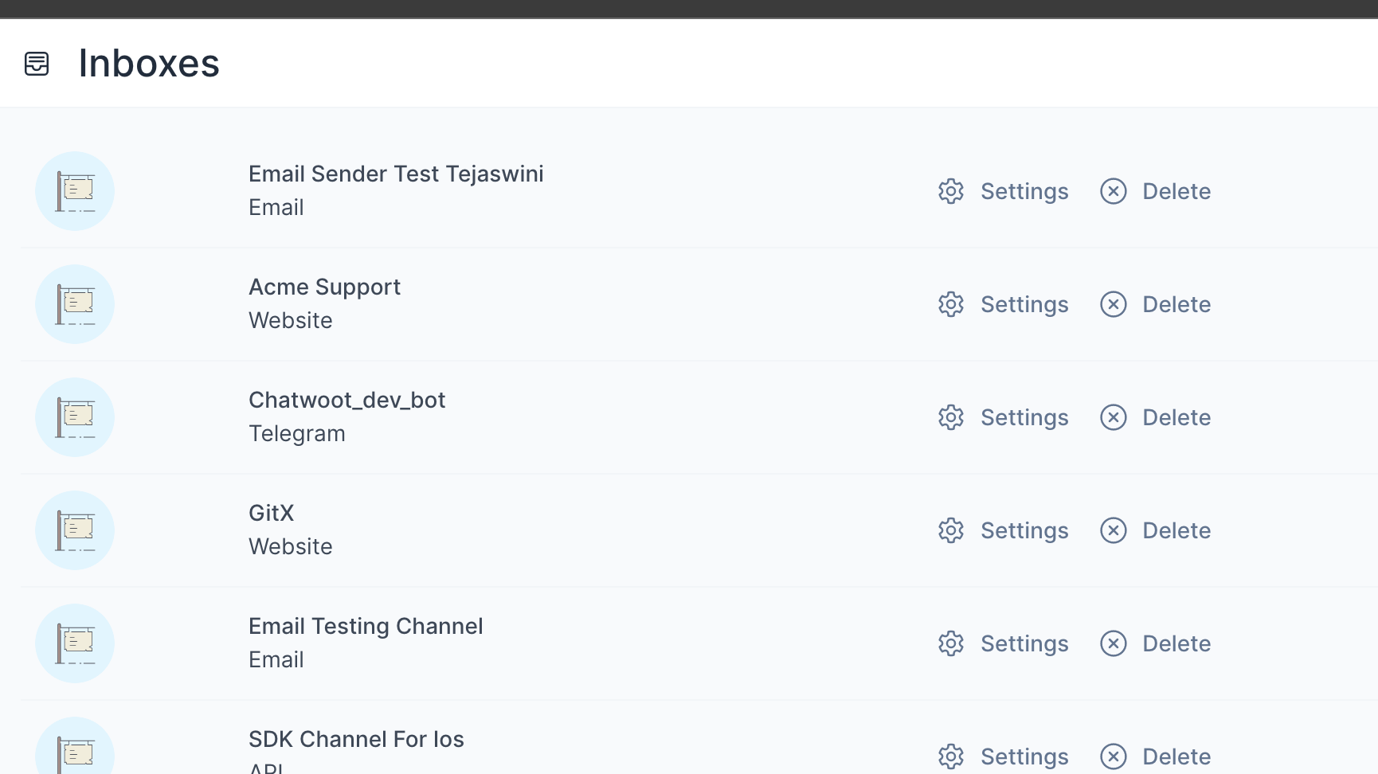Click the delete icon for Acme Support

pyautogui.click(x=1114, y=304)
